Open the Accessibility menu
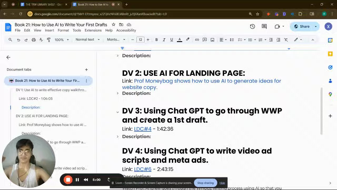 point(126,30)
